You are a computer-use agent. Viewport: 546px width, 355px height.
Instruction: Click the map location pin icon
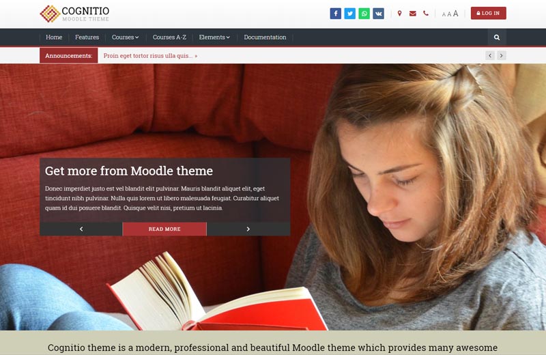point(399,13)
